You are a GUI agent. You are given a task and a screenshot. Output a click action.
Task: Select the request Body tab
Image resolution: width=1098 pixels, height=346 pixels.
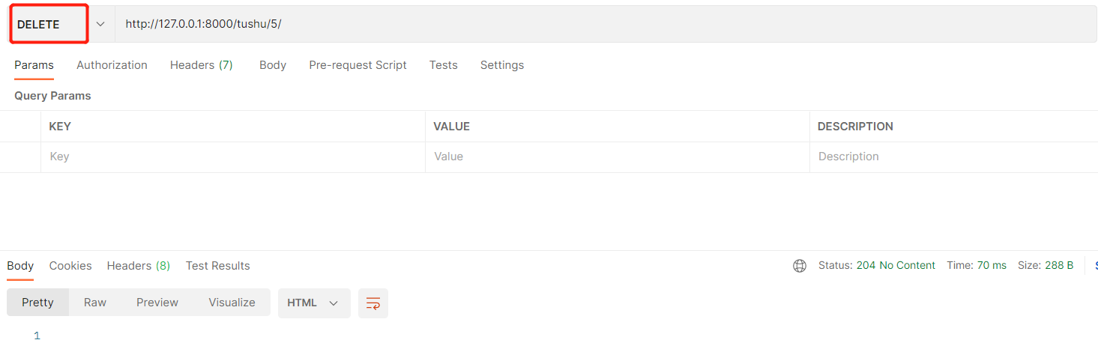coord(273,65)
